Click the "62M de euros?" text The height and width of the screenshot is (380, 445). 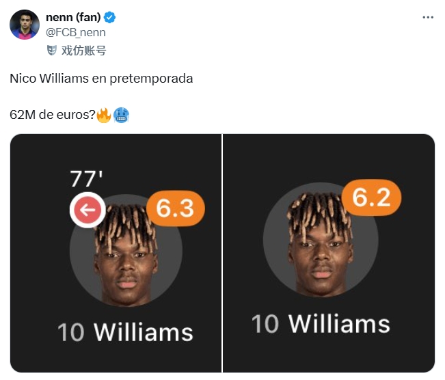[x=52, y=115]
